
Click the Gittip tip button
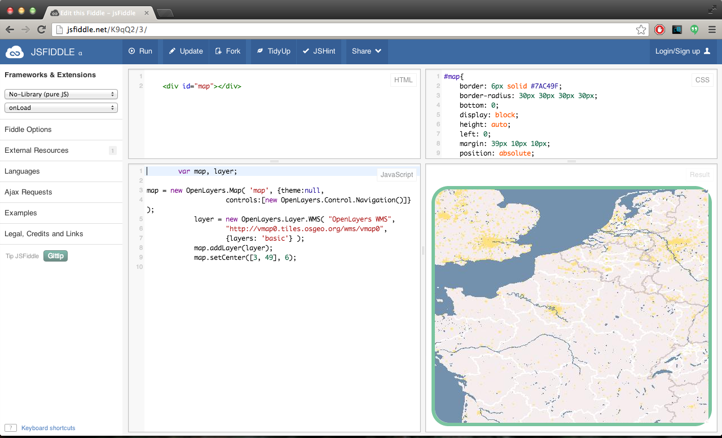[55, 256]
